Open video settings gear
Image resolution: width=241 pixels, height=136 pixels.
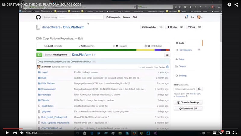[x=221, y=133]
